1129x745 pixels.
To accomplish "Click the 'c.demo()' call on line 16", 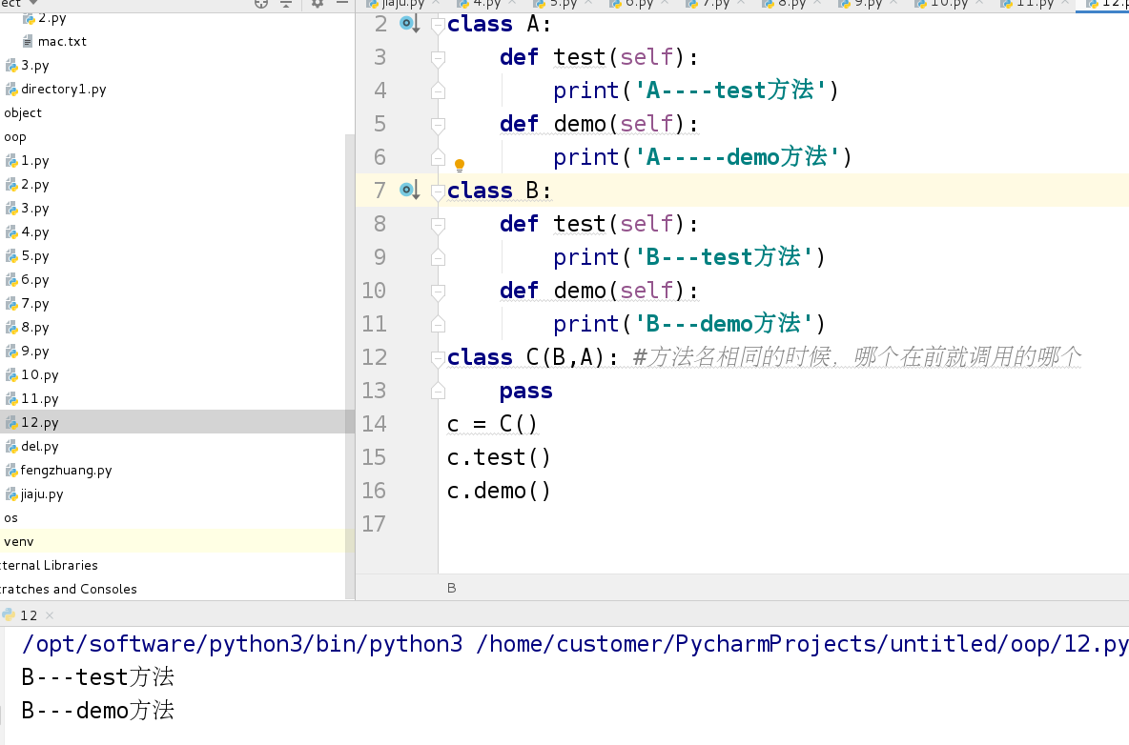I will [x=499, y=491].
